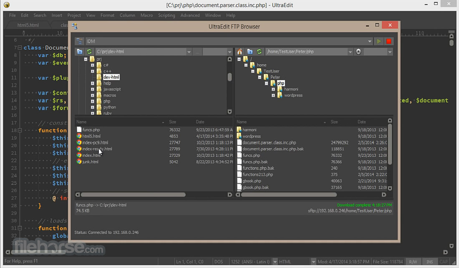This screenshot has height=268, width=459.
Task: Click the local browse '...' button
Action: (197, 52)
